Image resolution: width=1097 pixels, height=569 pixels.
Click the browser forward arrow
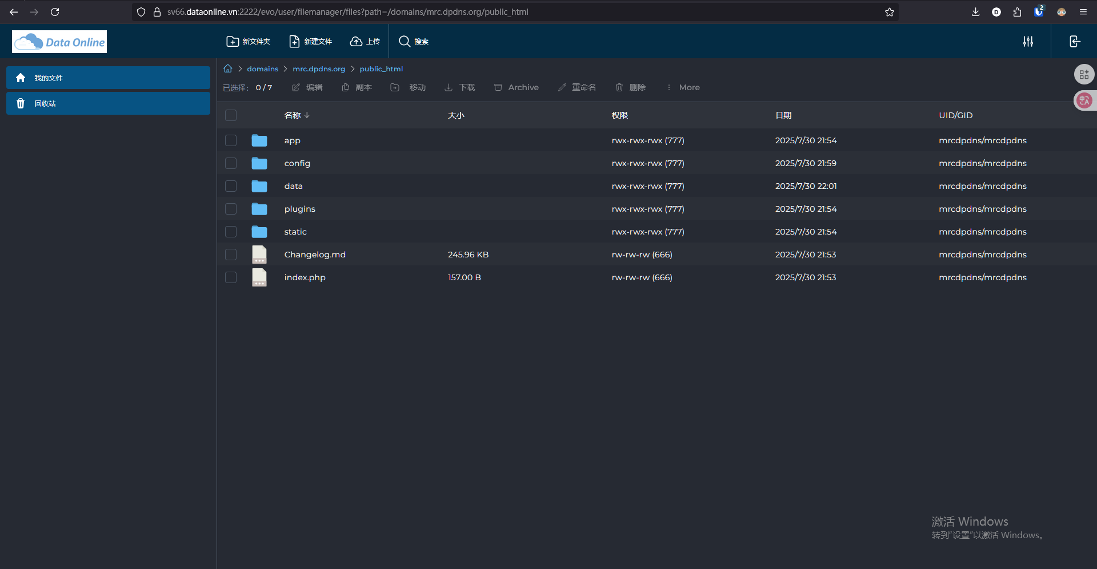click(x=34, y=12)
